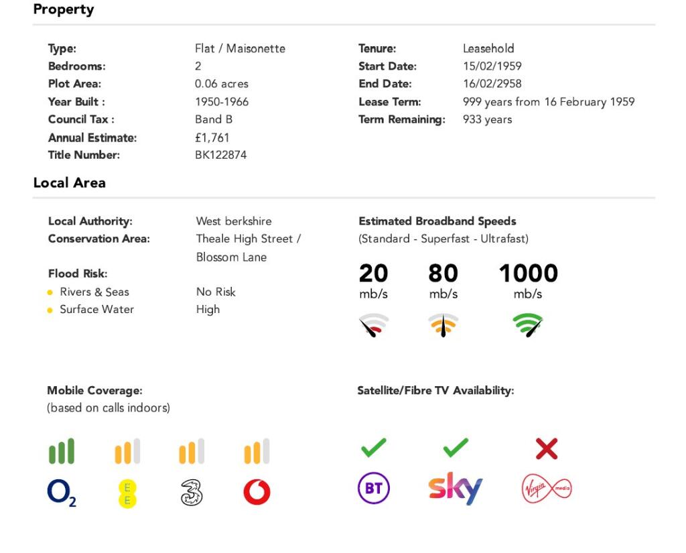Click the yellow dot beside Surface Water
Viewport: 686px width, 553px height.
(x=50, y=310)
